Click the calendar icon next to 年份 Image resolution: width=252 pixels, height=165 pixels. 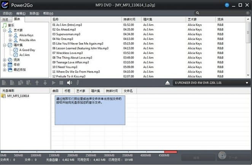10,65
